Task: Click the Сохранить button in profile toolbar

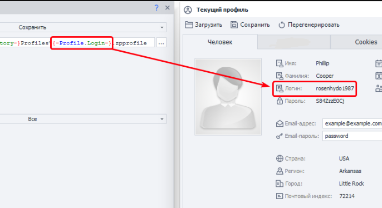Action: (x=250, y=25)
